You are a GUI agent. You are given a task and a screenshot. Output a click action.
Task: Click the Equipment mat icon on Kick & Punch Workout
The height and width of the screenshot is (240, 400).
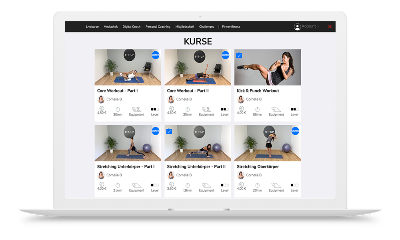coord(276,109)
